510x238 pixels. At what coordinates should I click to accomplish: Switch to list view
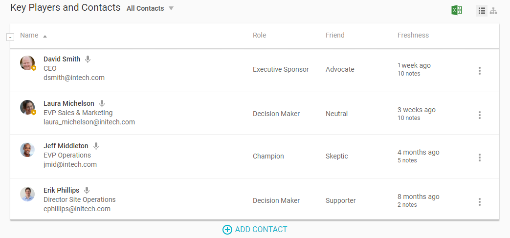(482, 11)
